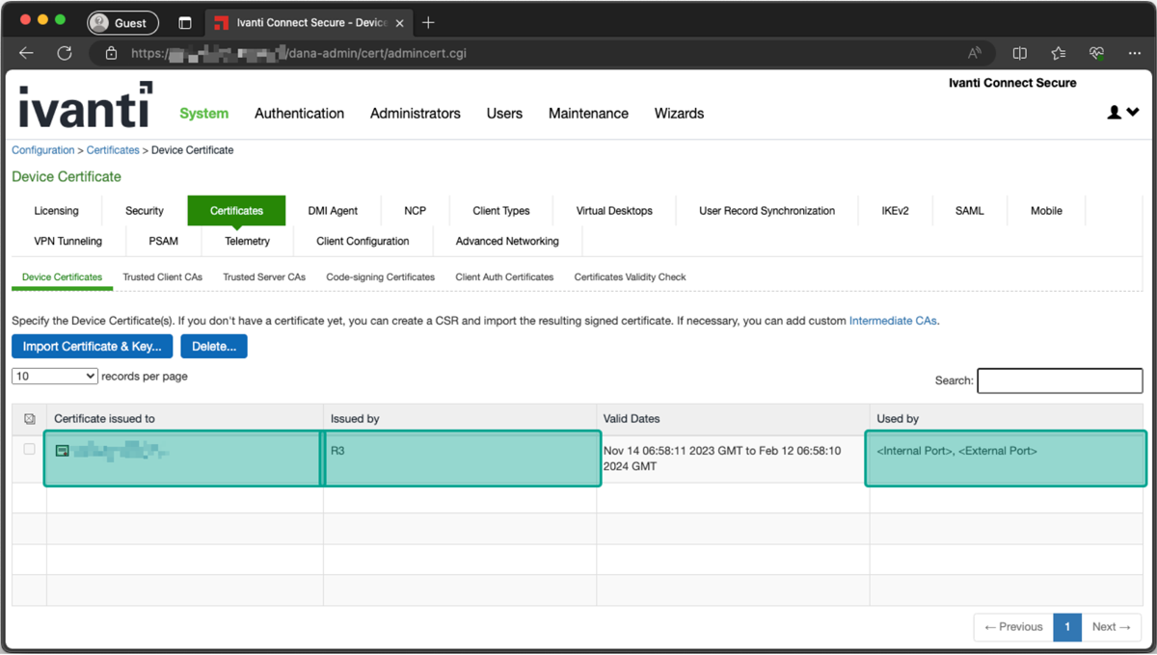The width and height of the screenshot is (1157, 655).
Task: Open the browser settings ellipsis menu
Action: tap(1135, 54)
